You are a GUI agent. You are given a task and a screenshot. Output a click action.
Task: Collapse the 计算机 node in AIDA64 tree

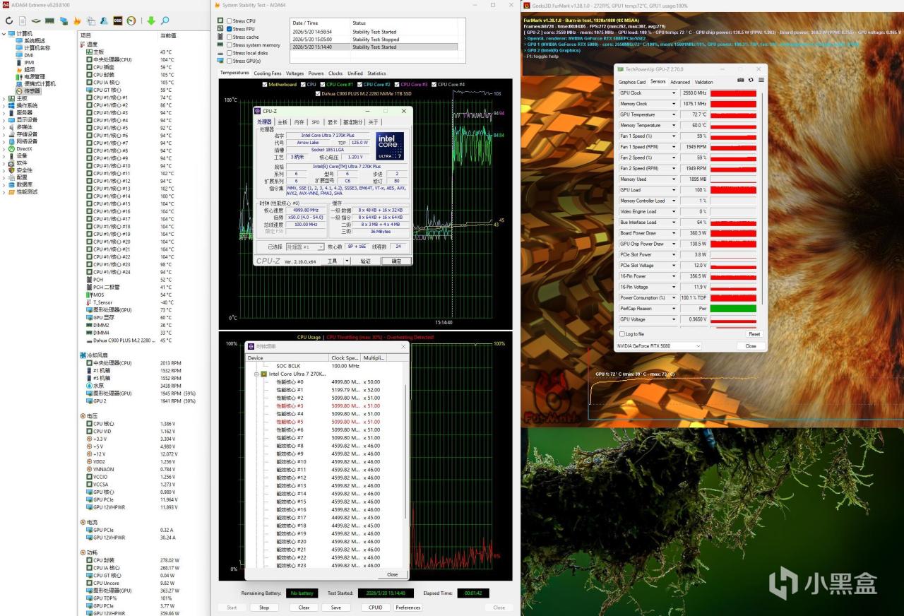(4, 33)
